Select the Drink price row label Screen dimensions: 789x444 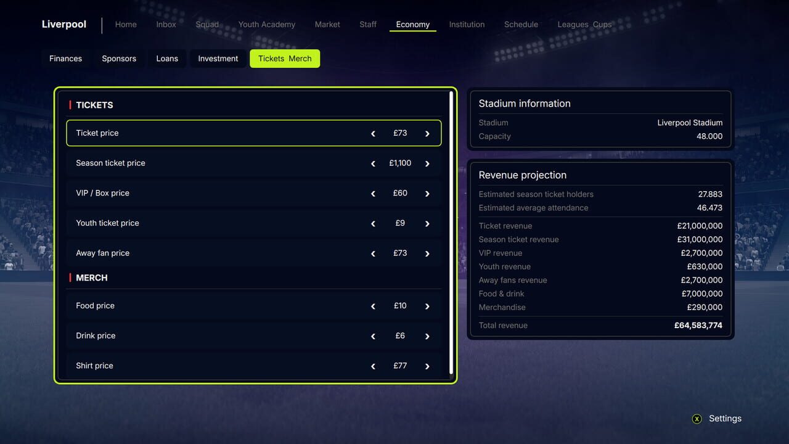96,336
